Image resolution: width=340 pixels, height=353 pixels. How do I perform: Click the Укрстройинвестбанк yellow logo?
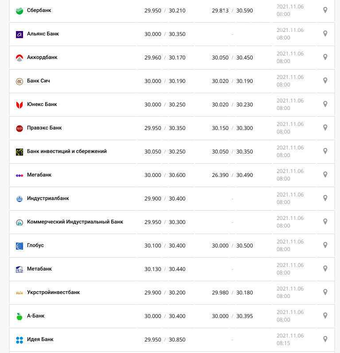tap(20, 293)
